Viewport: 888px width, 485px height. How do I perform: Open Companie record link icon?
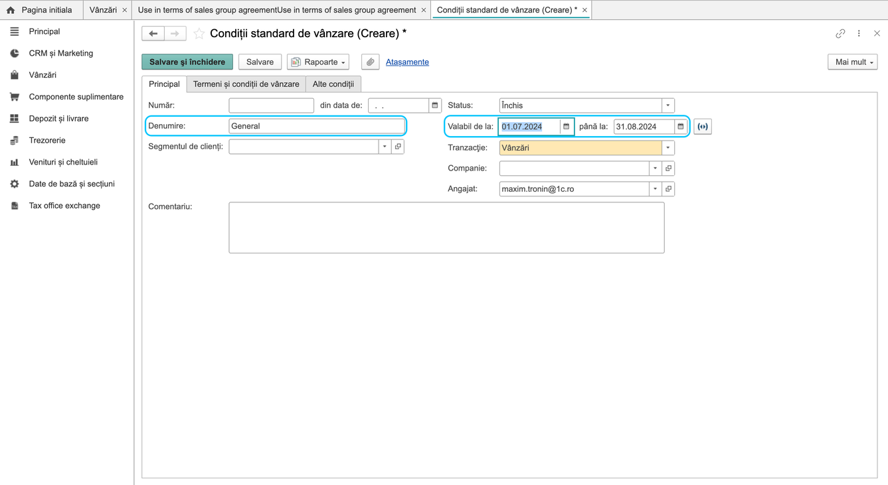pyautogui.click(x=669, y=169)
